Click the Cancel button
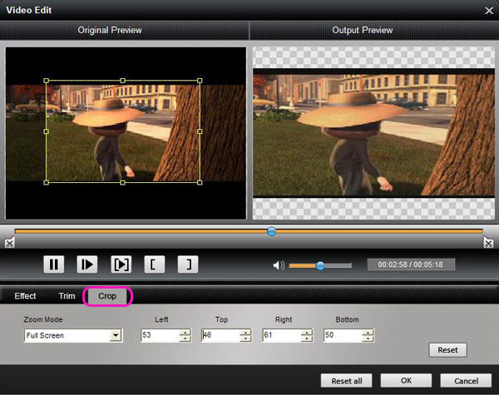 click(x=466, y=381)
